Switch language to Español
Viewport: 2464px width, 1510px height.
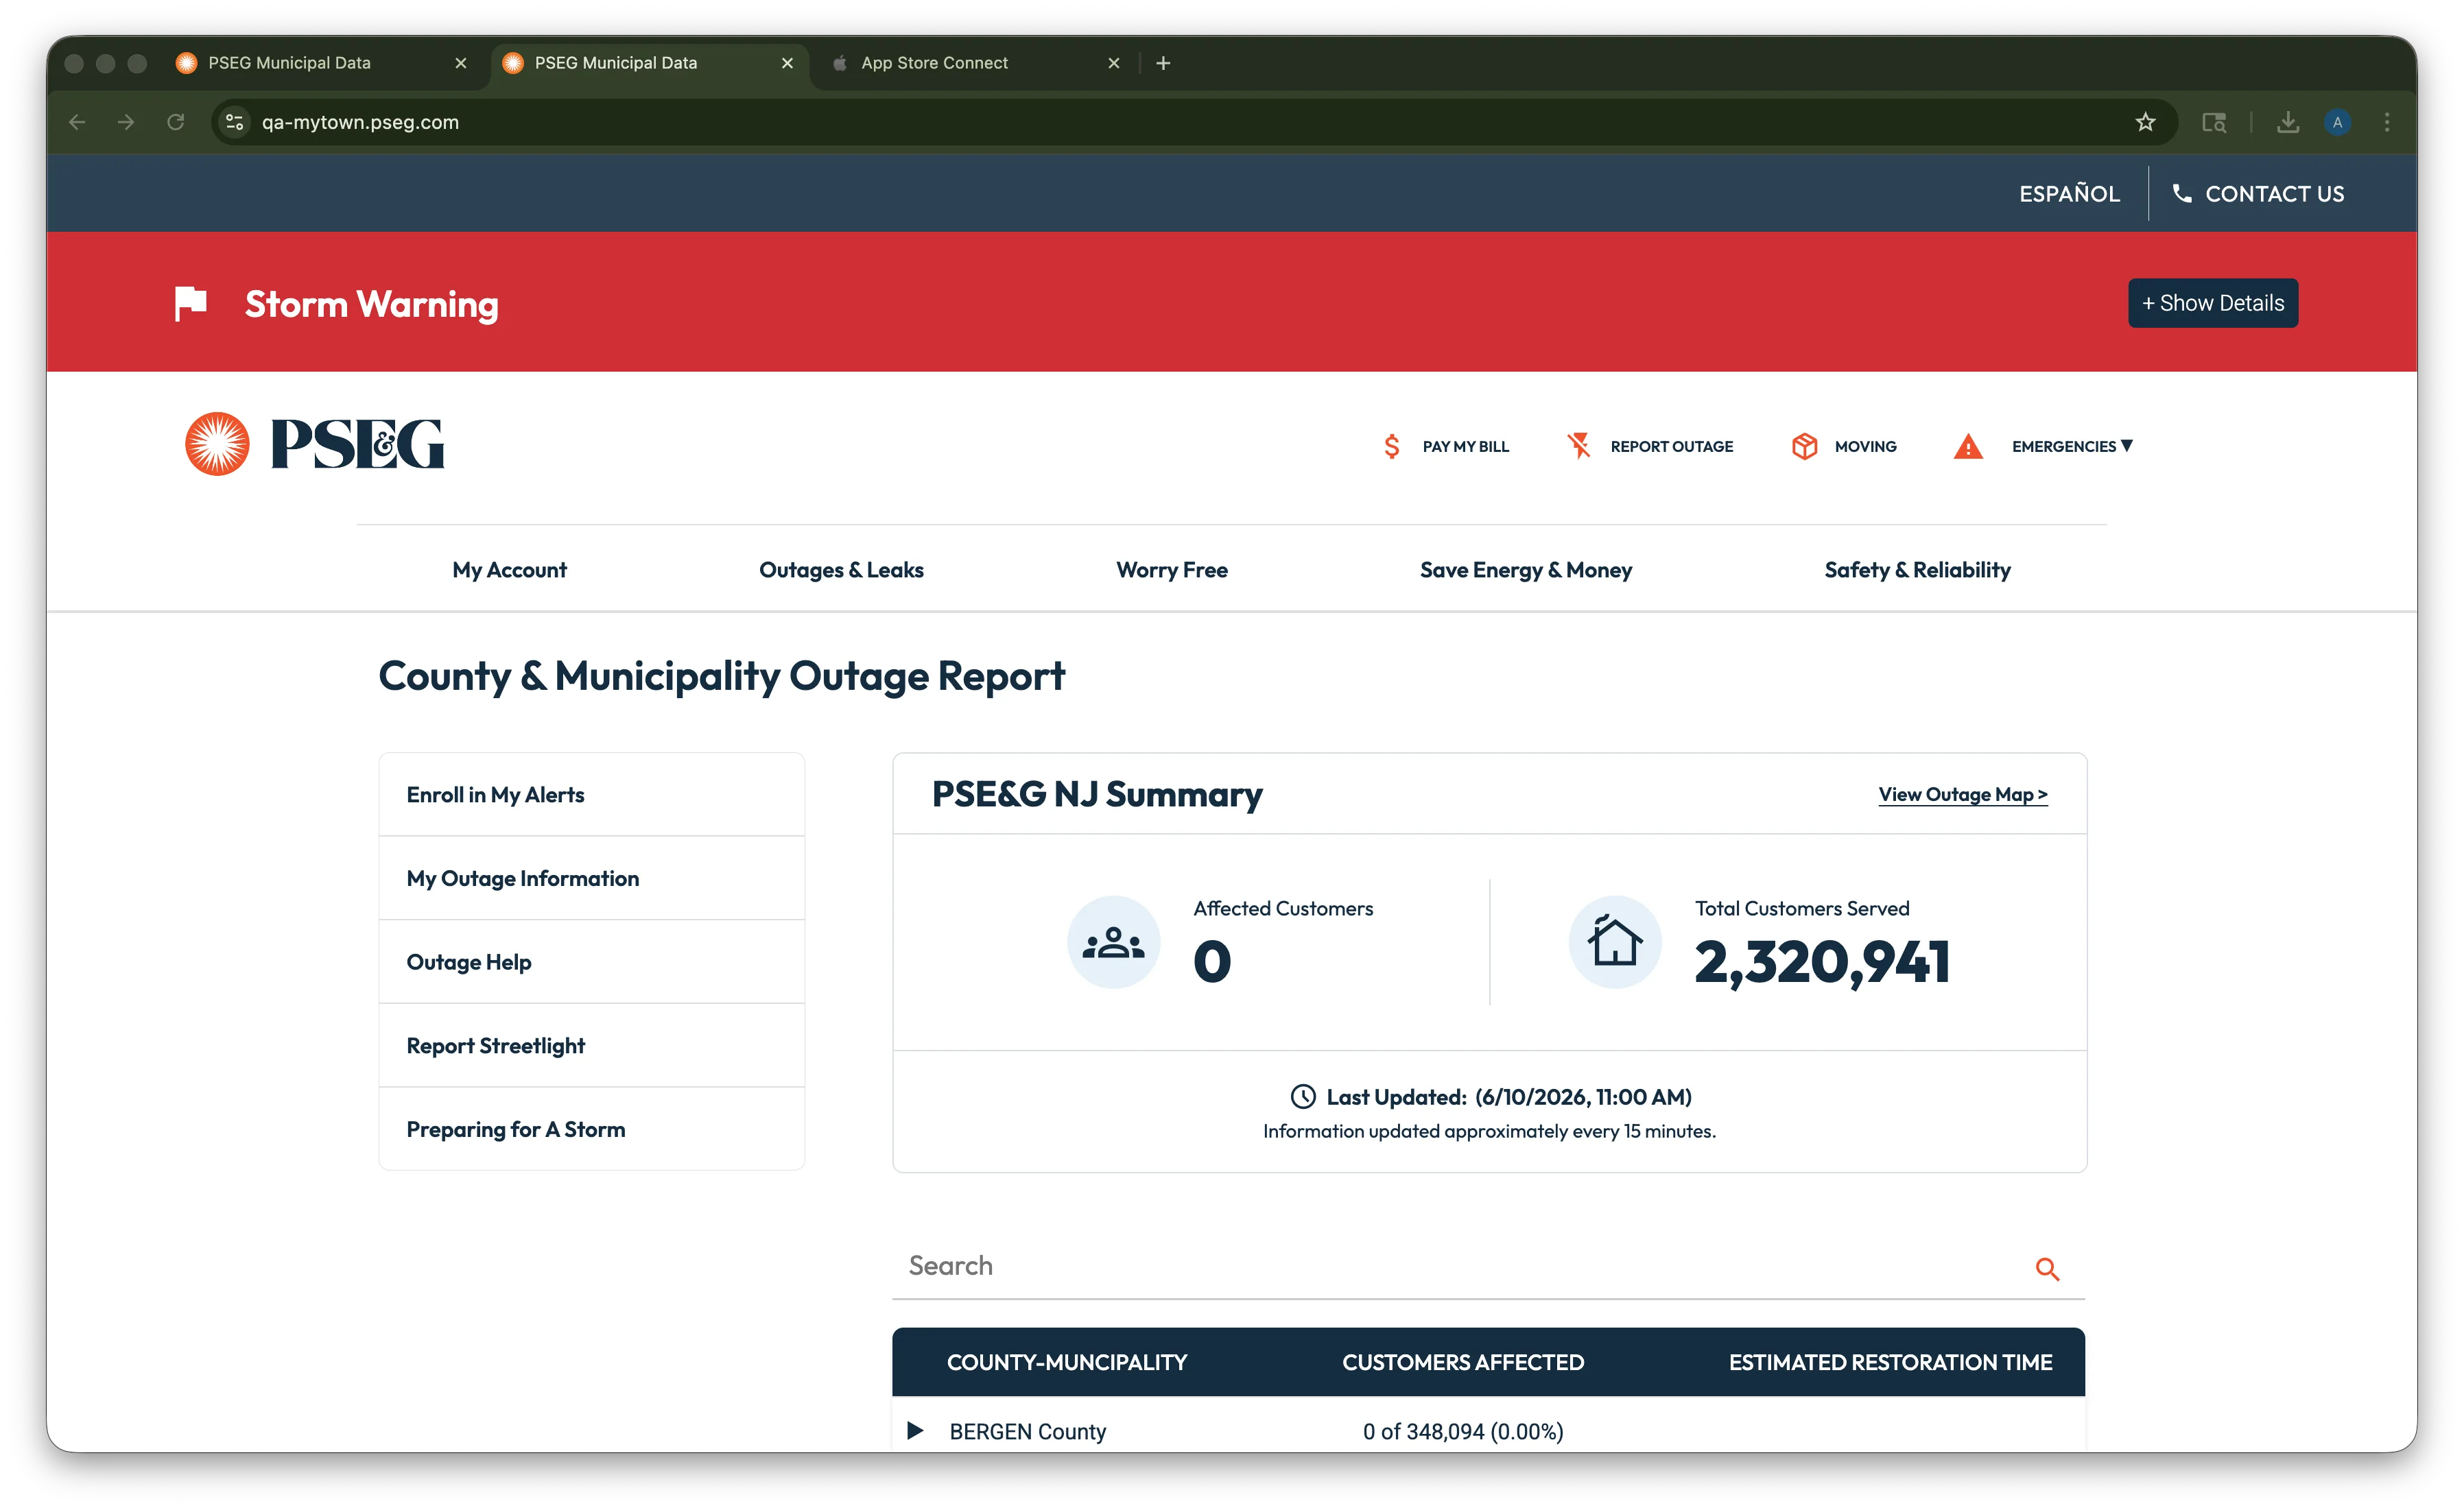tap(2069, 194)
